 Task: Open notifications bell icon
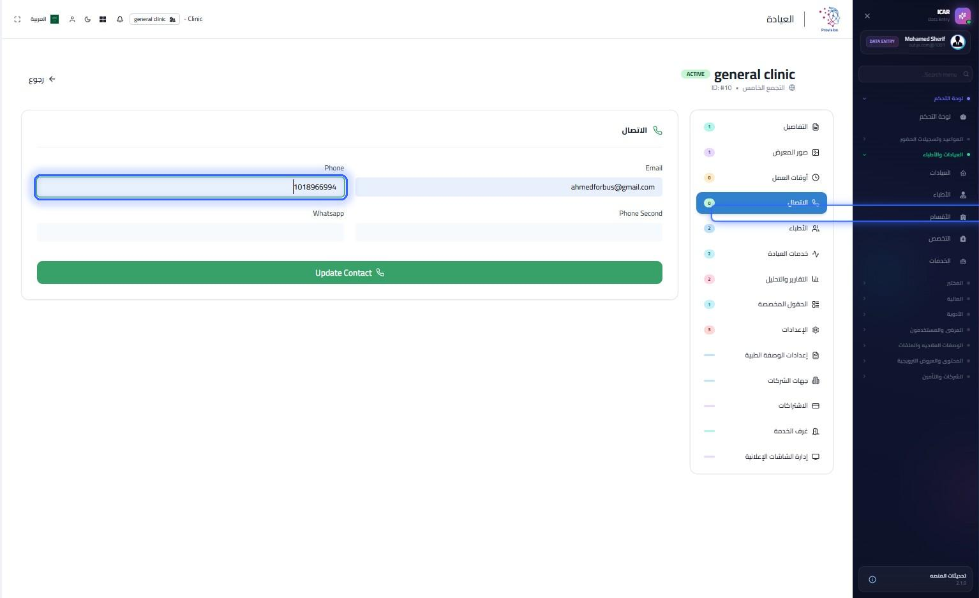click(x=120, y=19)
